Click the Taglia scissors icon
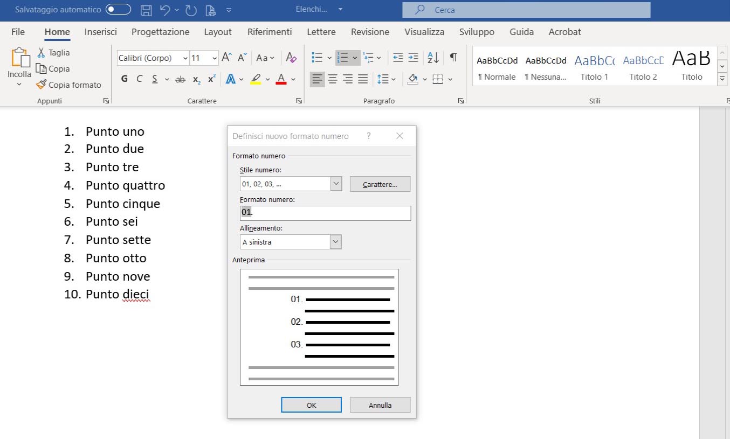The image size is (730, 439). (x=41, y=52)
